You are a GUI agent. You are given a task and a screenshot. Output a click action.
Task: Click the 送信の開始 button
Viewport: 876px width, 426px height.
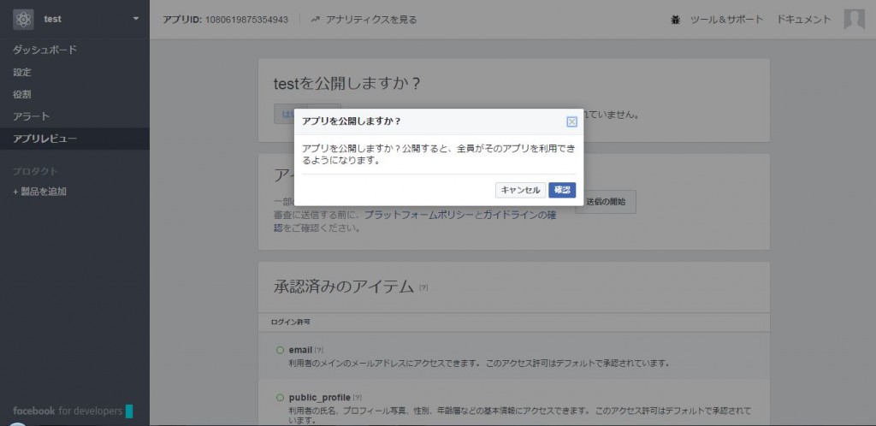[x=607, y=202]
